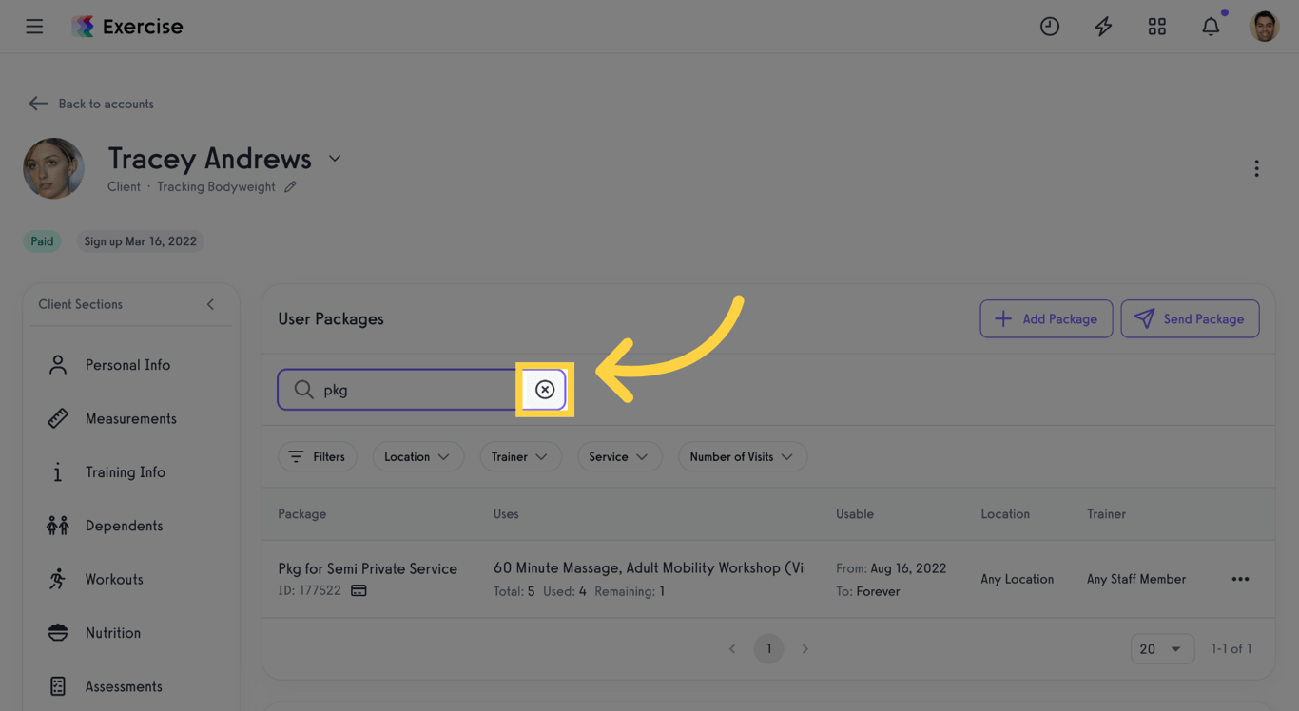1299x711 pixels.
Task: Open Assessments section
Action: click(124, 686)
